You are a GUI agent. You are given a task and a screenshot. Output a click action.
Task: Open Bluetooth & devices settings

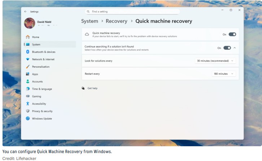pyautogui.click(x=50, y=52)
